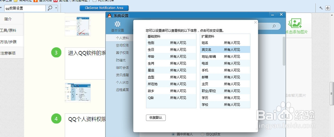
Task: Select the highlighted 英文名 row
Action: pyautogui.click(x=225, y=50)
